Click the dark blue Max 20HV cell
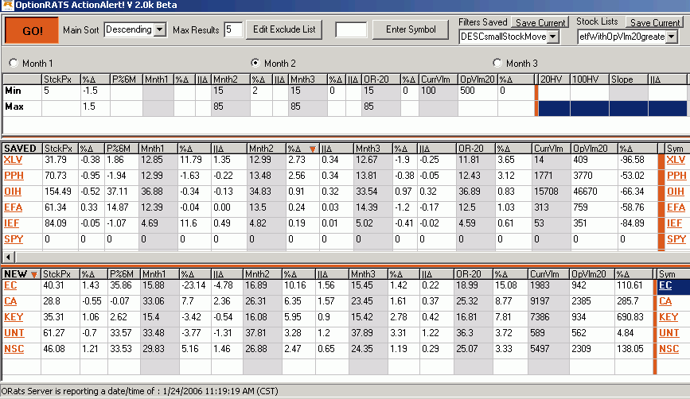The width and height of the screenshot is (690, 399). tap(554, 109)
